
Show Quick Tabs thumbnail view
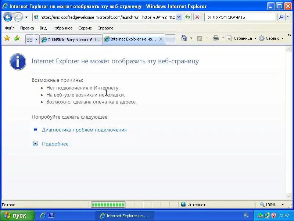[30, 39]
